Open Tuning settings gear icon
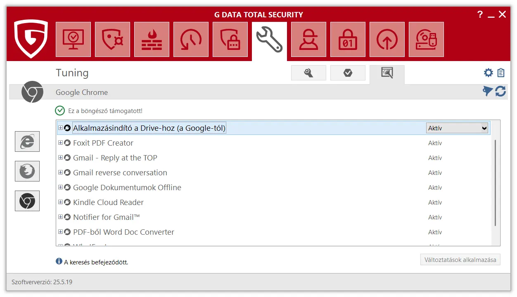The image size is (517, 297). coord(489,73)
